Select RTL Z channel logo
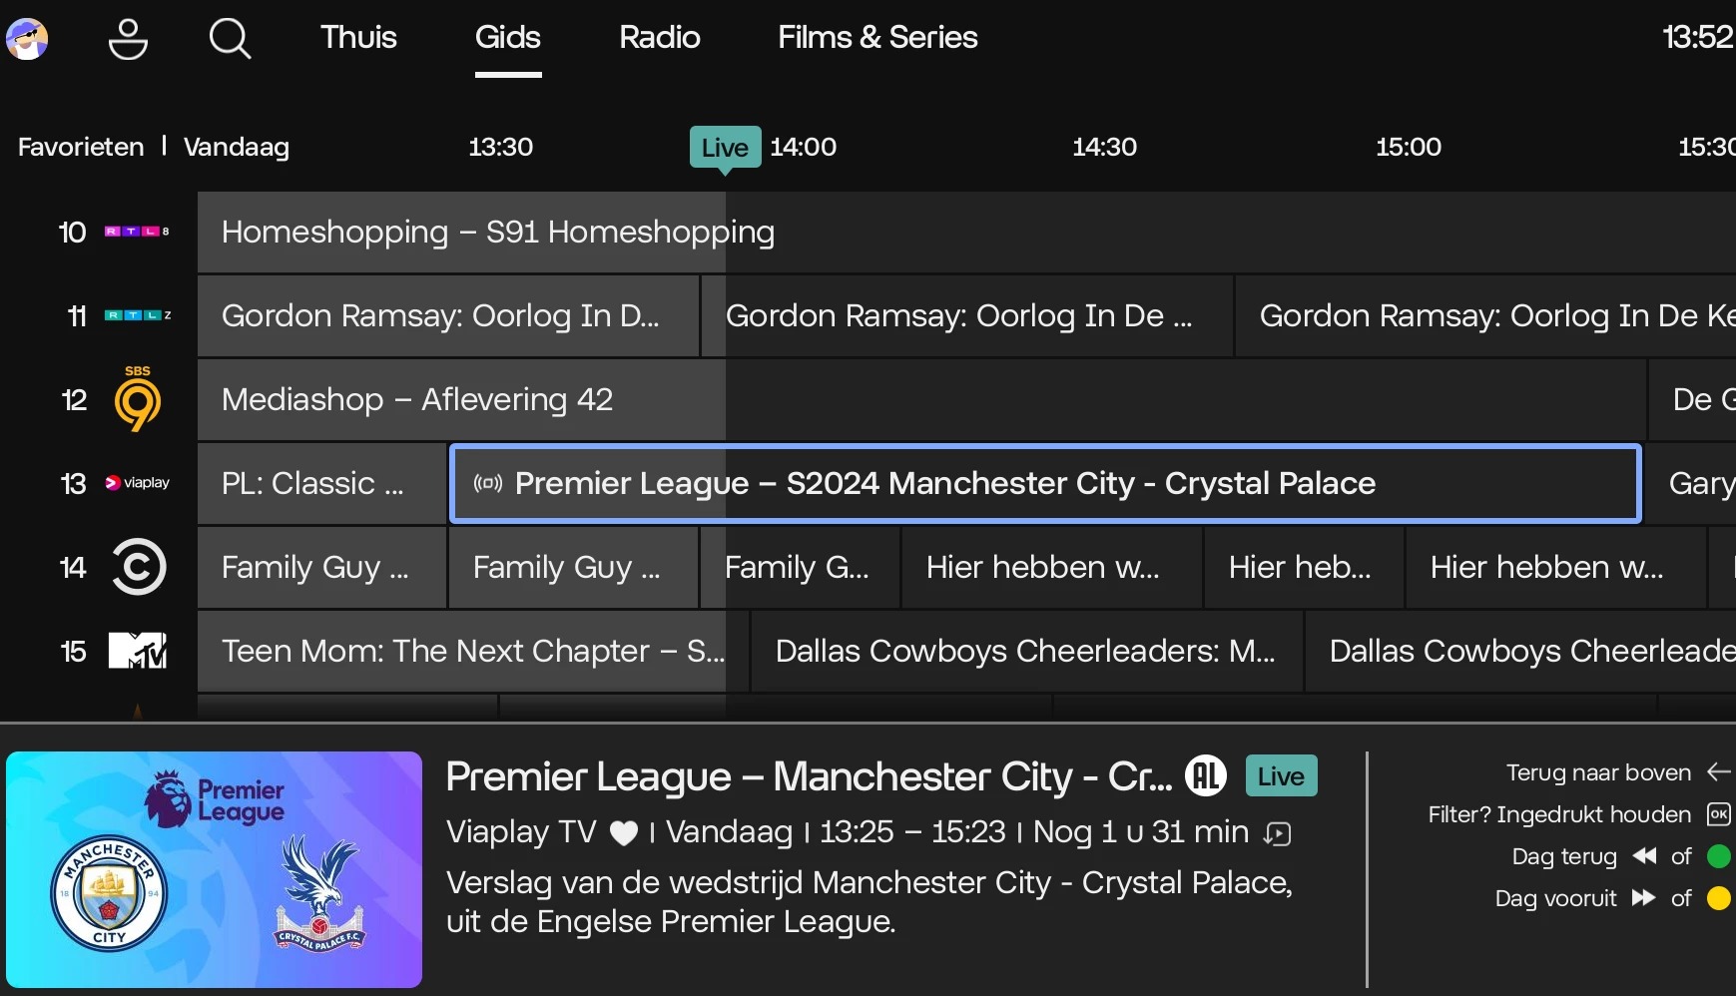 coord(138,315)
